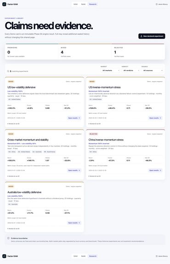Screen dimensions: 170x264
Task: Click the China inverse-momentum stress title
Action: click(x=106, y=140)
